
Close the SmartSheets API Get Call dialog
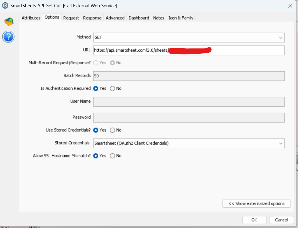(290, 6)
